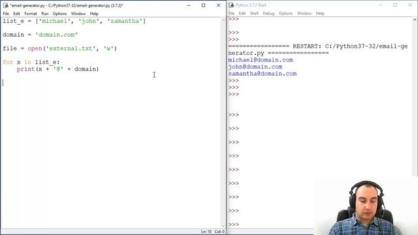Click michael@domain.com output in the shell
418x235 pixels.
click(261, 60)
